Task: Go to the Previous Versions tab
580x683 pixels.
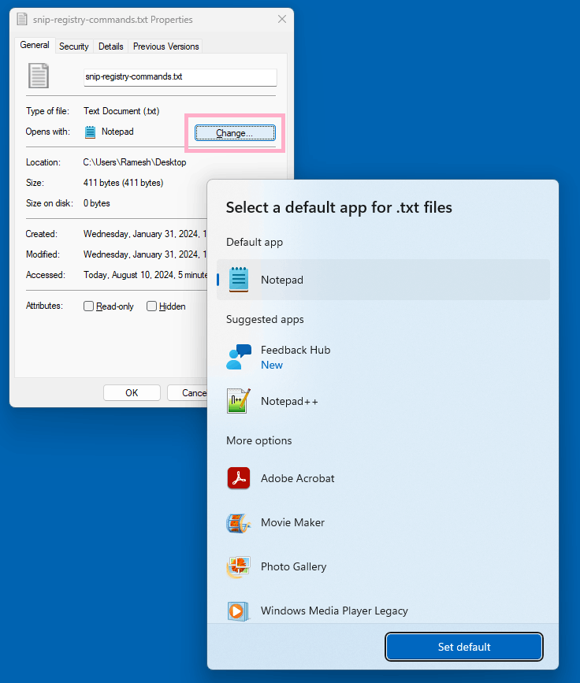Action: (166, 46)
